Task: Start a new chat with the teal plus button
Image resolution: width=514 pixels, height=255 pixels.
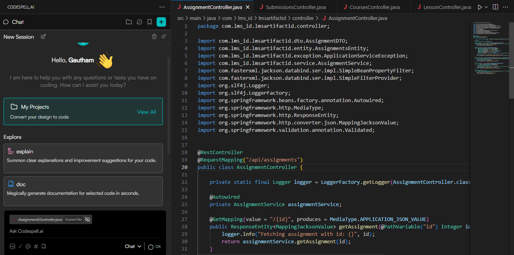Action: [161, 22]
